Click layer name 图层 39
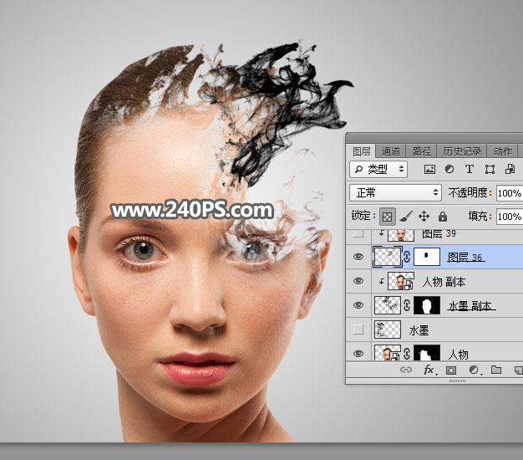This screenshot has width=523, height=460. [439, 233]
